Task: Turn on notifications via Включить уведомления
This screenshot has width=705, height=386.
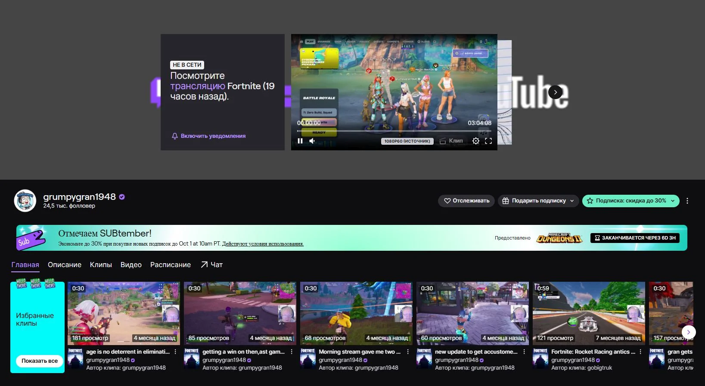Action: [208, 136]
